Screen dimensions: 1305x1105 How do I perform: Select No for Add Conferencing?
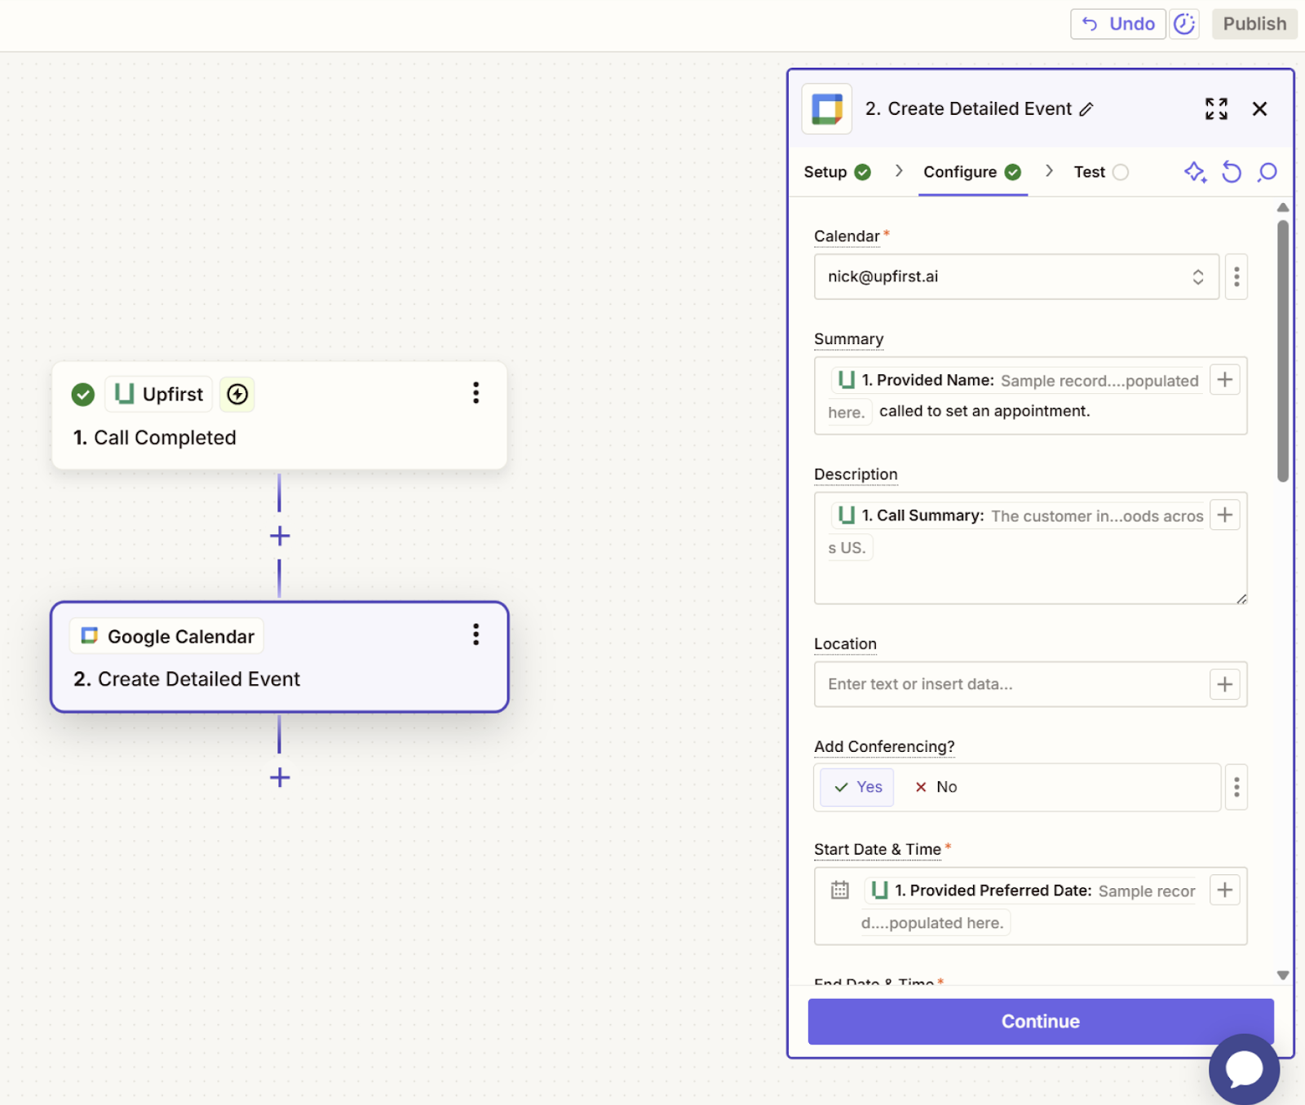click(936, 787)
